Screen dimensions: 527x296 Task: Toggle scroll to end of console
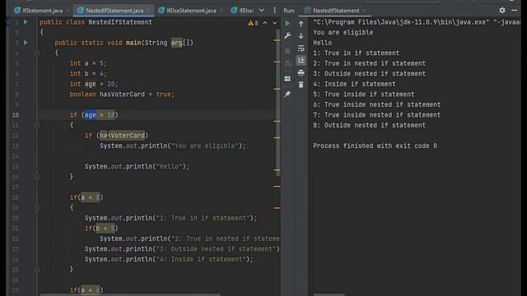tap(301, 60)
